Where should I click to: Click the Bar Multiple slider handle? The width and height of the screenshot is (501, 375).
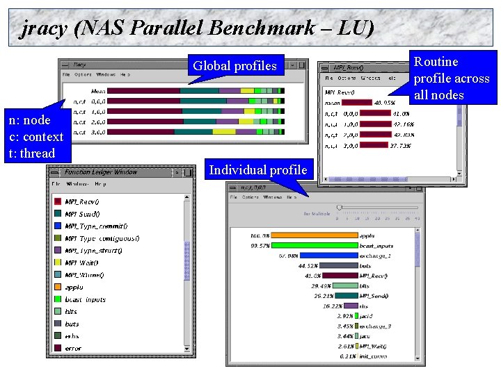pyautogui.click(x=340, y=208)
